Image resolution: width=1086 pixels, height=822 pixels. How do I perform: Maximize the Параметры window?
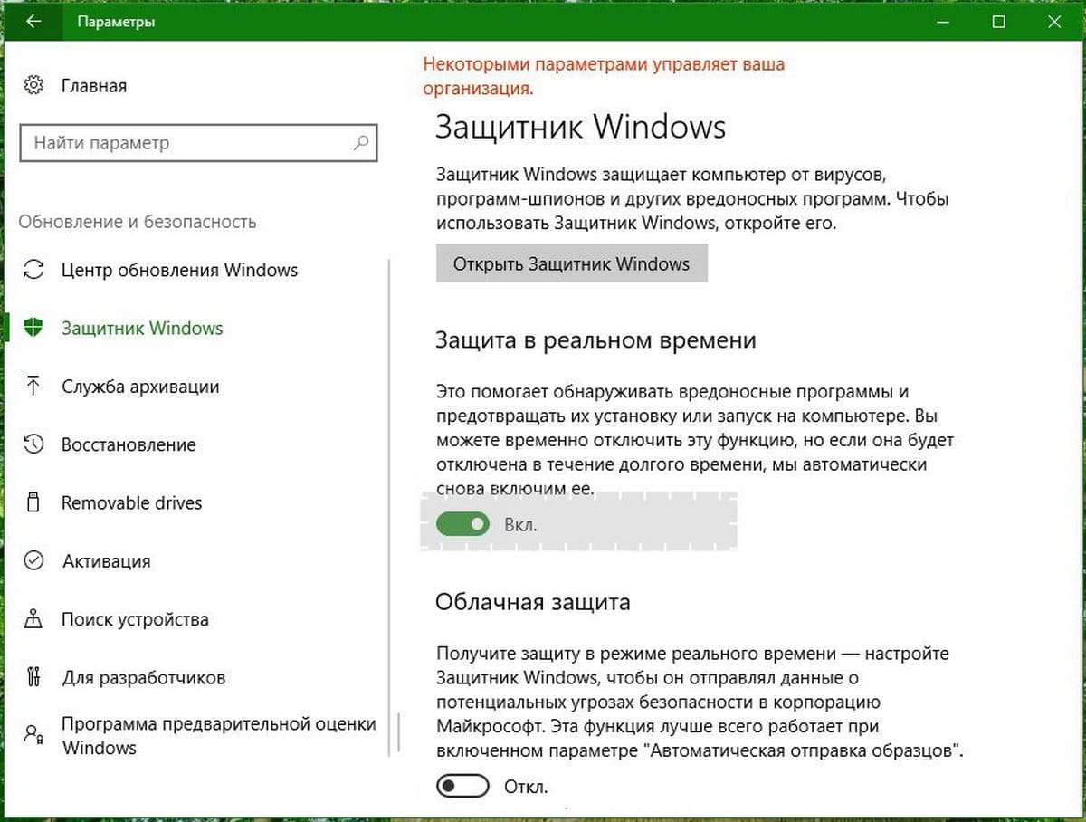click(998, 22)
